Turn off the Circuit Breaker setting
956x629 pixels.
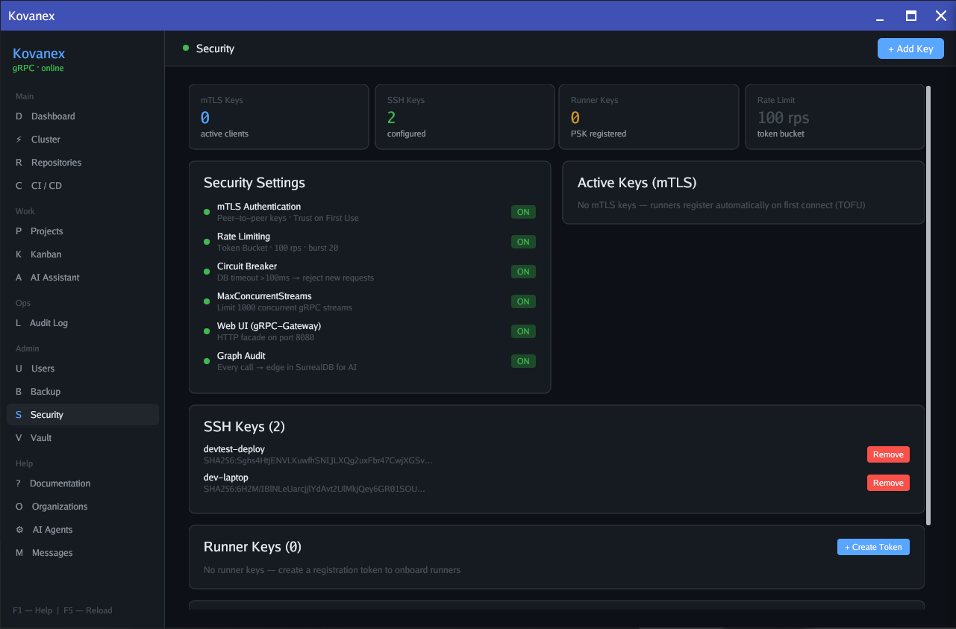523,271
